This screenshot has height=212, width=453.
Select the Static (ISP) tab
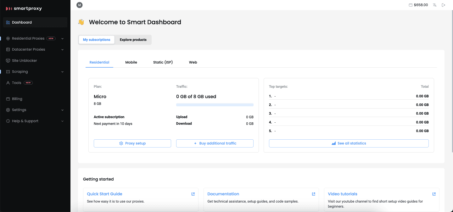[163, 62]
